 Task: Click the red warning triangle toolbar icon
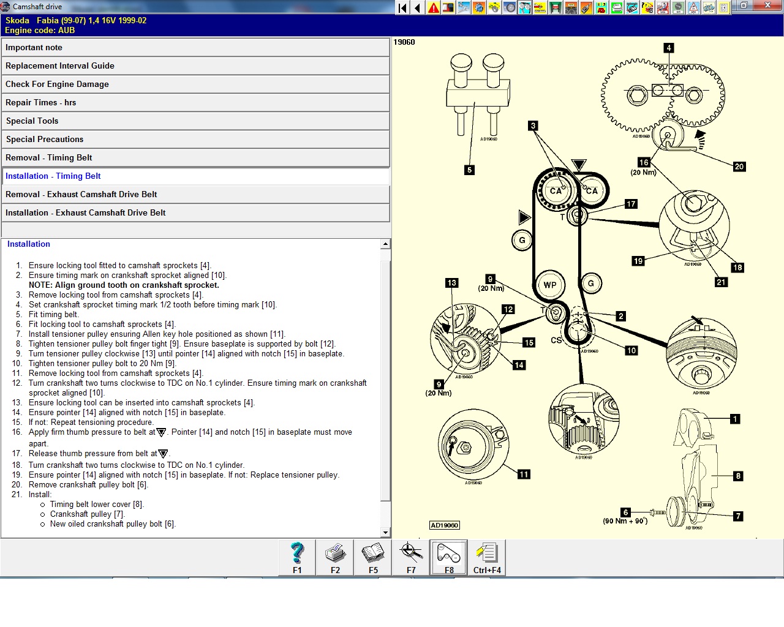pos(434,8)
